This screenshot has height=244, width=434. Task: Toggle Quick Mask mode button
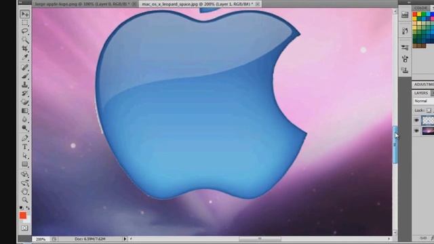click(x=24, y=228)
